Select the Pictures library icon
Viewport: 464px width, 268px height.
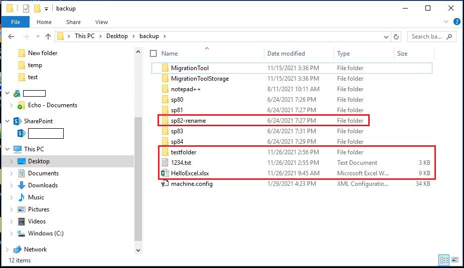coord(21,209)
